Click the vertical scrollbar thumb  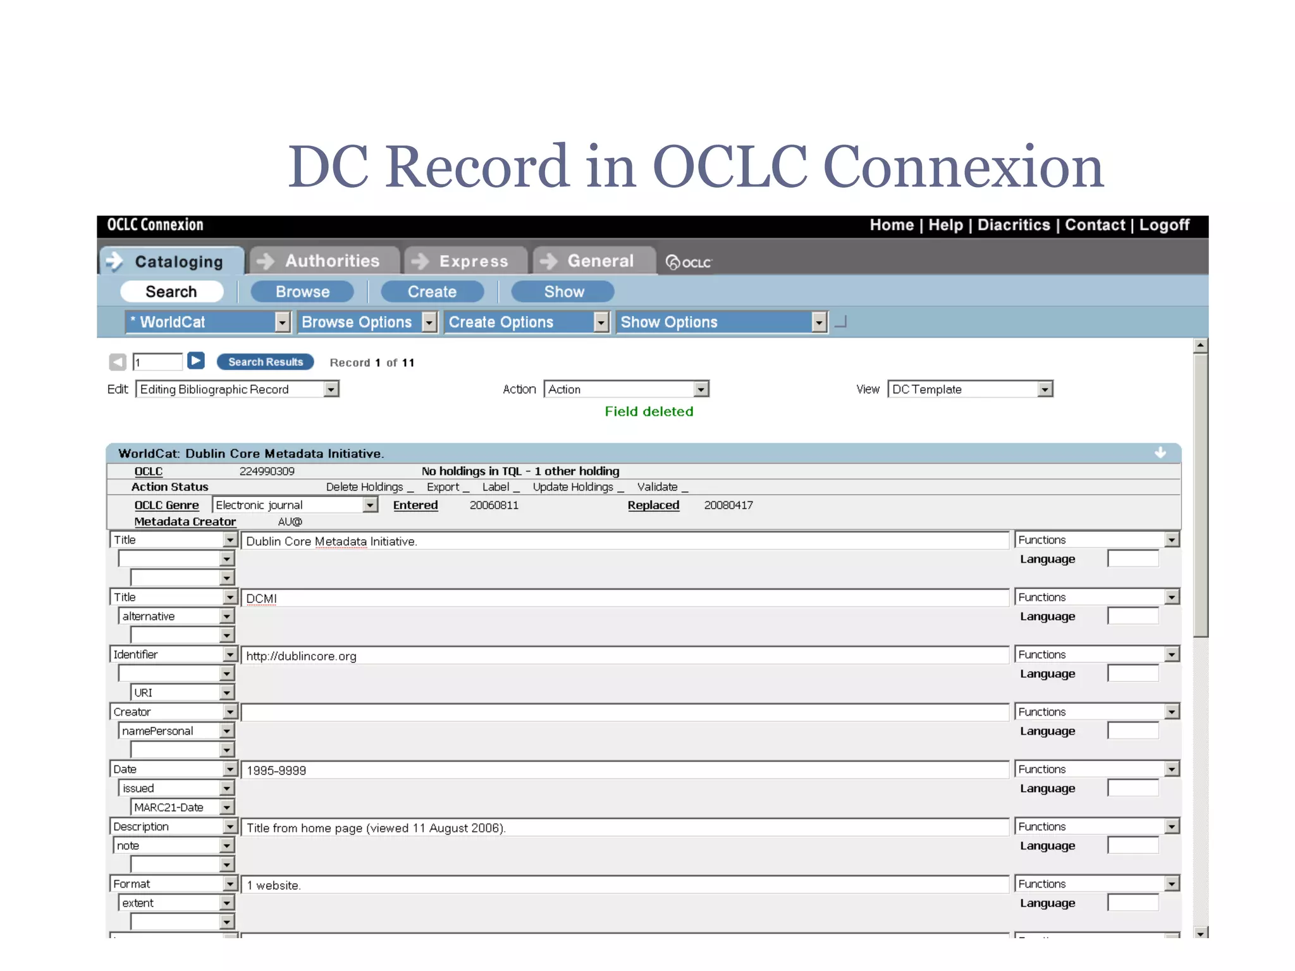(x=1200, y=495)
